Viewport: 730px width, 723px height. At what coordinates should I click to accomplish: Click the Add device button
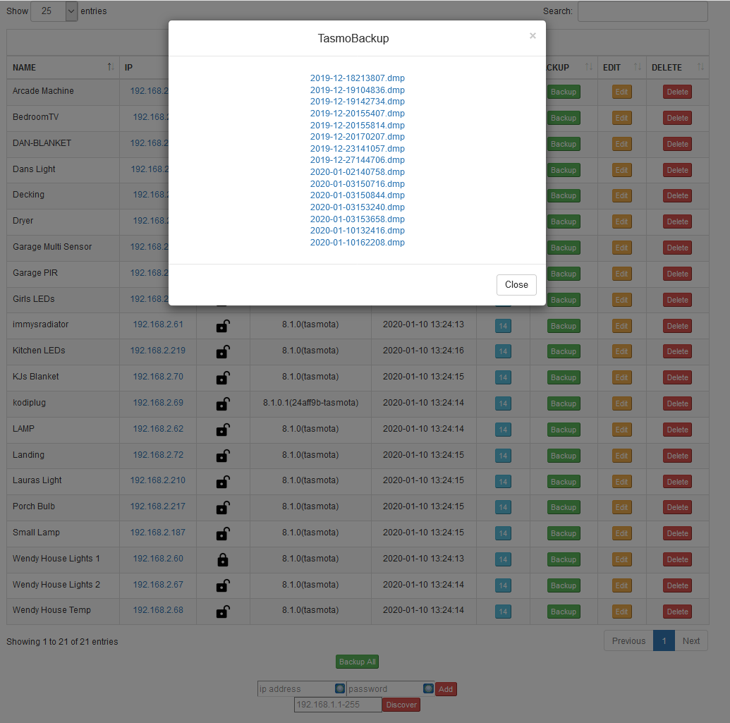pos(446,689)
